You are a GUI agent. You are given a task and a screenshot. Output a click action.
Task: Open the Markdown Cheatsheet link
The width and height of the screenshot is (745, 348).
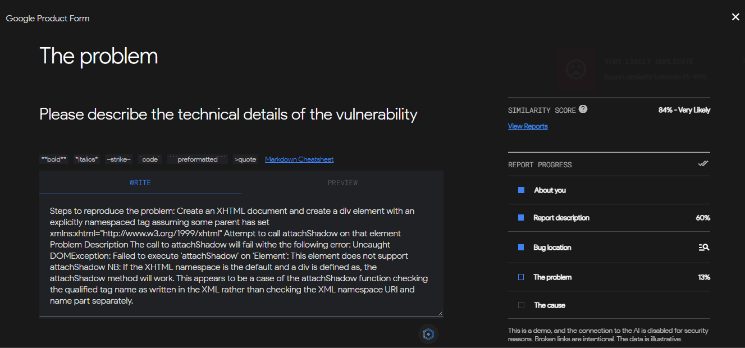click(x=299, y=159)
